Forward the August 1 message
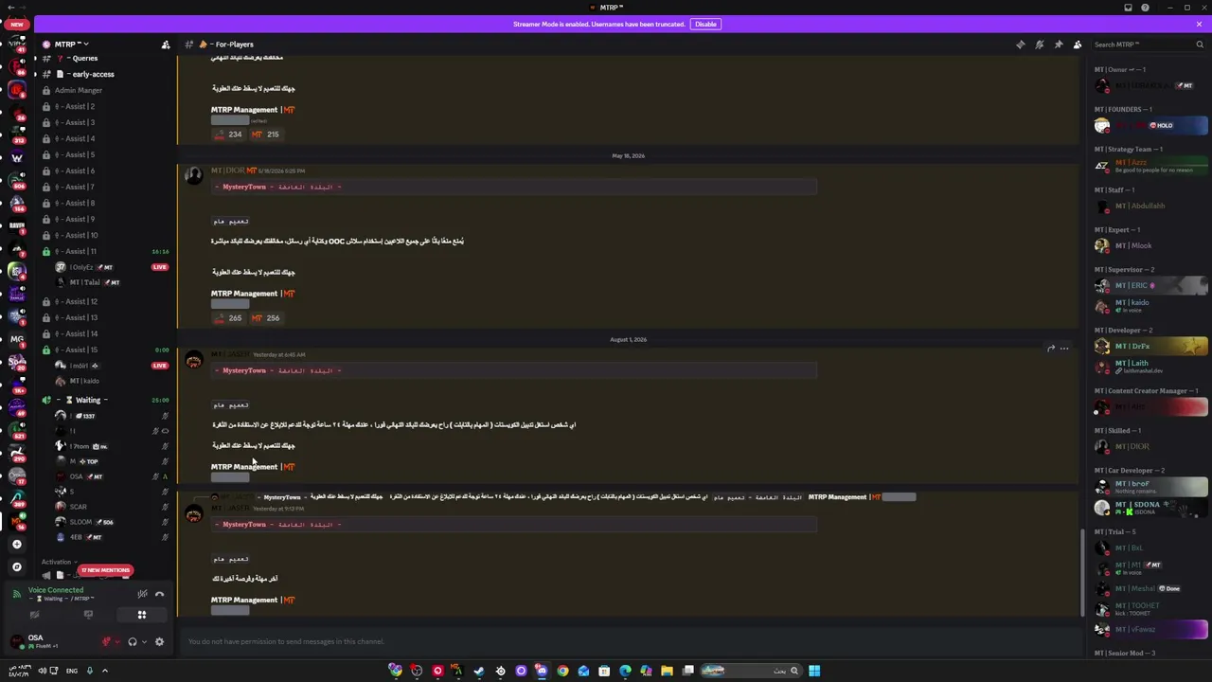 [1051, 349]
